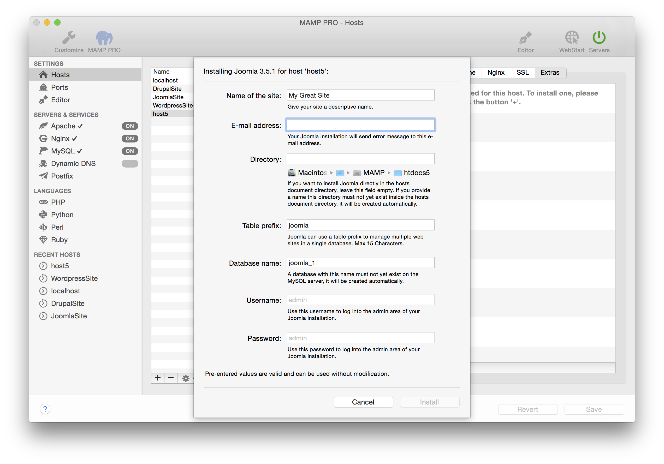Click the Table prefix field
The image size is (664, 464).
(x=360, y=225)
